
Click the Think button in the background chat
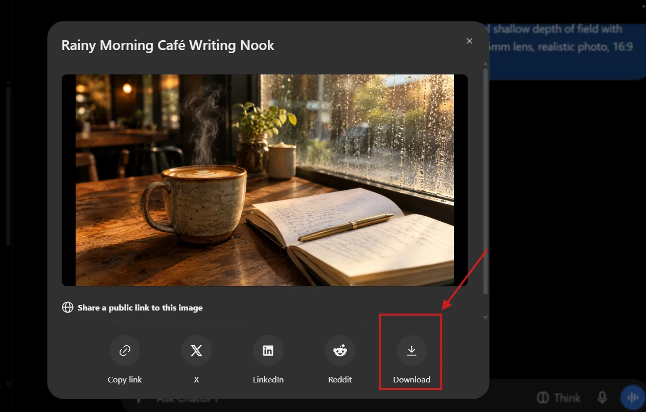[559, 398]
